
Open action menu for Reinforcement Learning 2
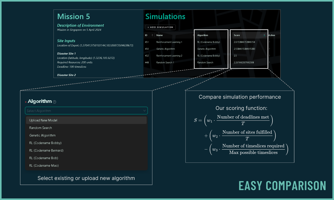pos(270,55)
